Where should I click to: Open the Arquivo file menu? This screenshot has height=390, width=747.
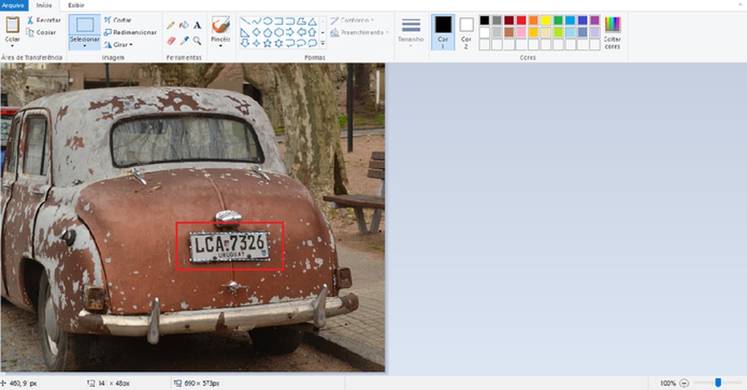pyautogui.click(x=14, y=5)
